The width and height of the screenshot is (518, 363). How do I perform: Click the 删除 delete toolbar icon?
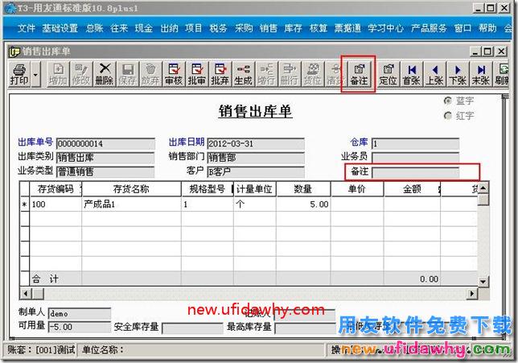(105, 74)
